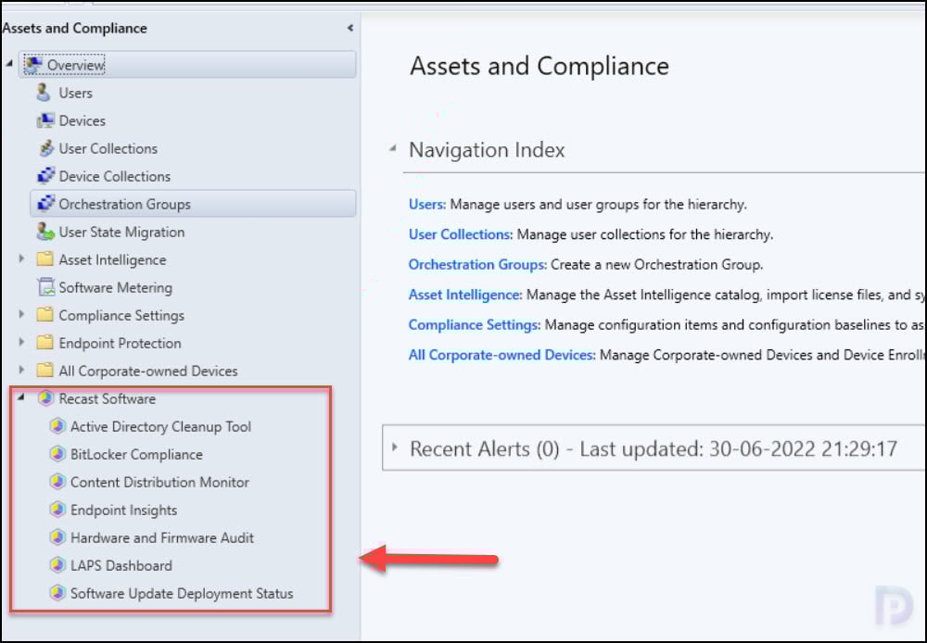The image size is (927, 643).
Task: Select Recast Software label in the tree
Action: click(108, 399)
